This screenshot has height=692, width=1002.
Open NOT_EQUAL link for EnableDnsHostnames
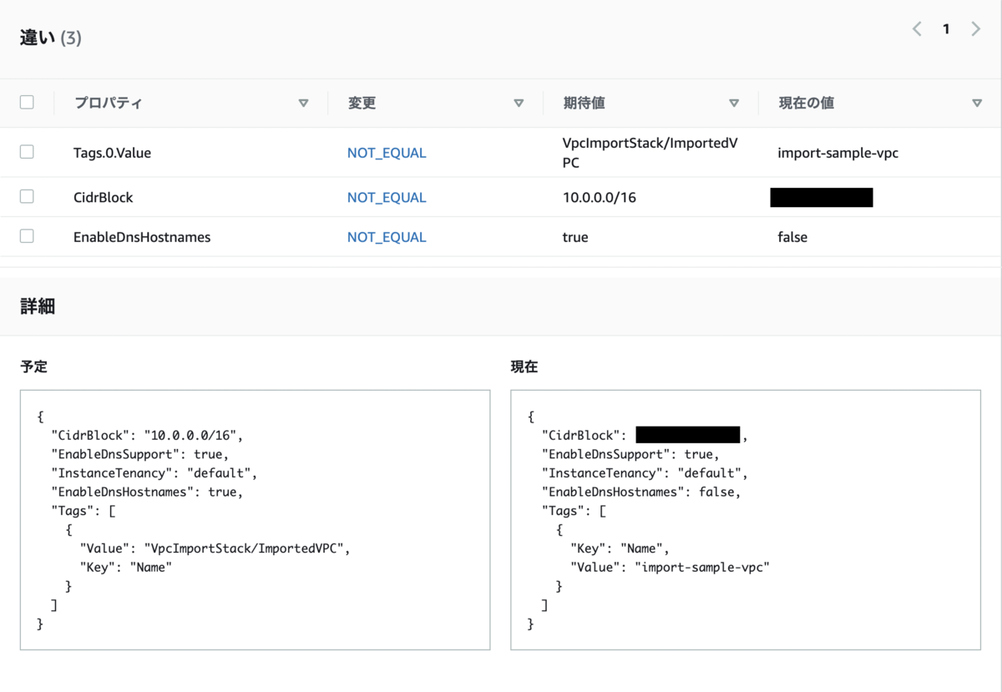click(387, 237)
